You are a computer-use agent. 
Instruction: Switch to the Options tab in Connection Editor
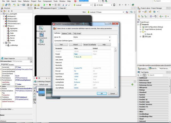pos(64,33)
